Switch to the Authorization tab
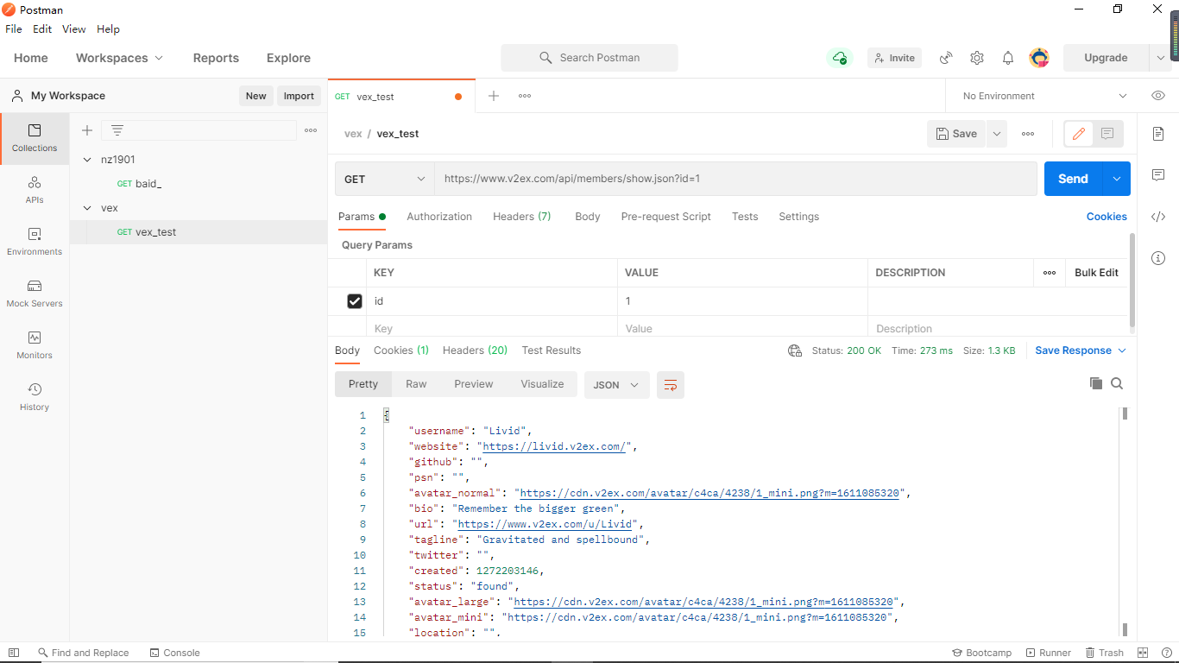The image size is (1179, 663). point(439,217)
